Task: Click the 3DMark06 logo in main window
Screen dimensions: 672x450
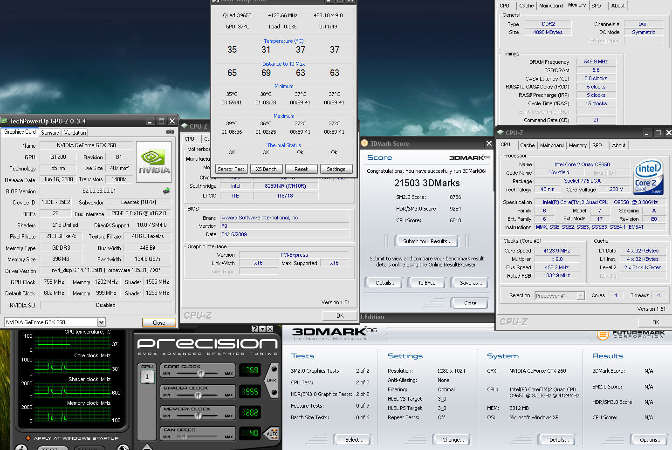Action: (334, 332)
